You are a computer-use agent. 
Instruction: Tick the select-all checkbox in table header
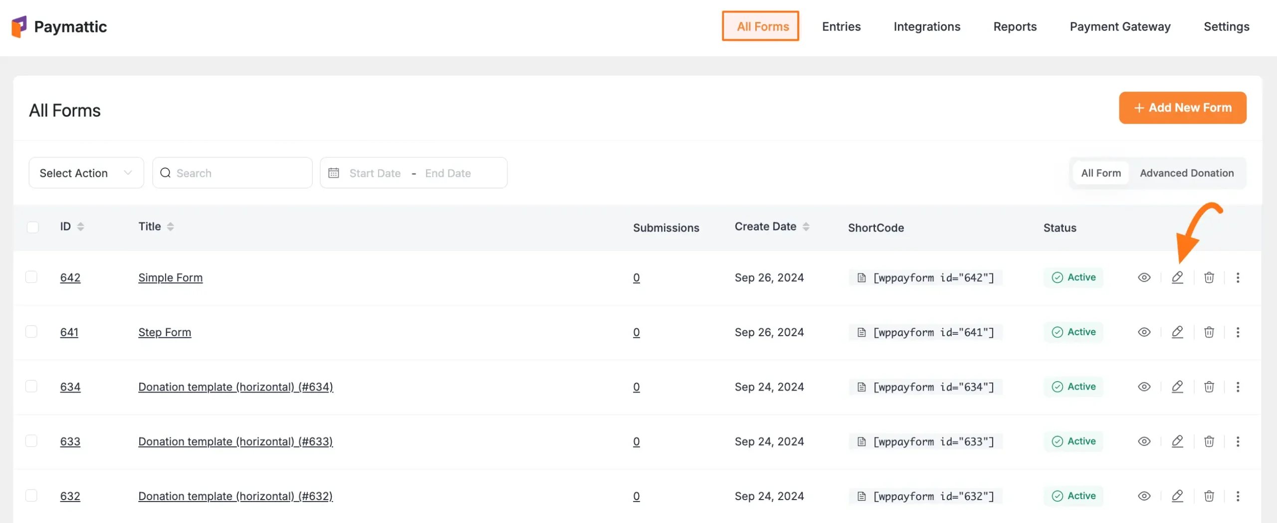click(33, 227)
